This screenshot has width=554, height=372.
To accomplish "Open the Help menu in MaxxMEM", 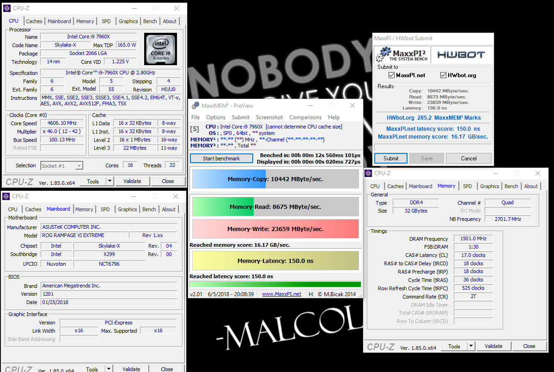I will 334,117.
